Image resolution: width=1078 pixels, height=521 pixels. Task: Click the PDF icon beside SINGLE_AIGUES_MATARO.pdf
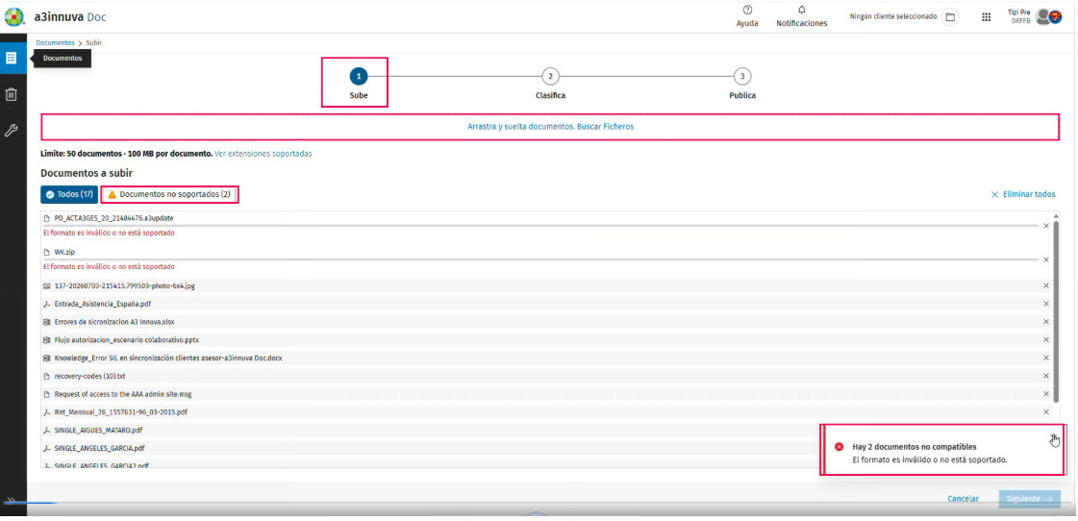(x=47, y=431)
